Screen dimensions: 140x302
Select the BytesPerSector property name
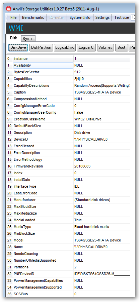pyautogui.click(x=26, y=72)
